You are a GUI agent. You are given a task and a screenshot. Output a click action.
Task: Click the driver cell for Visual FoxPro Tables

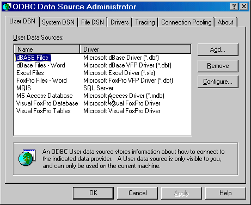122,111
